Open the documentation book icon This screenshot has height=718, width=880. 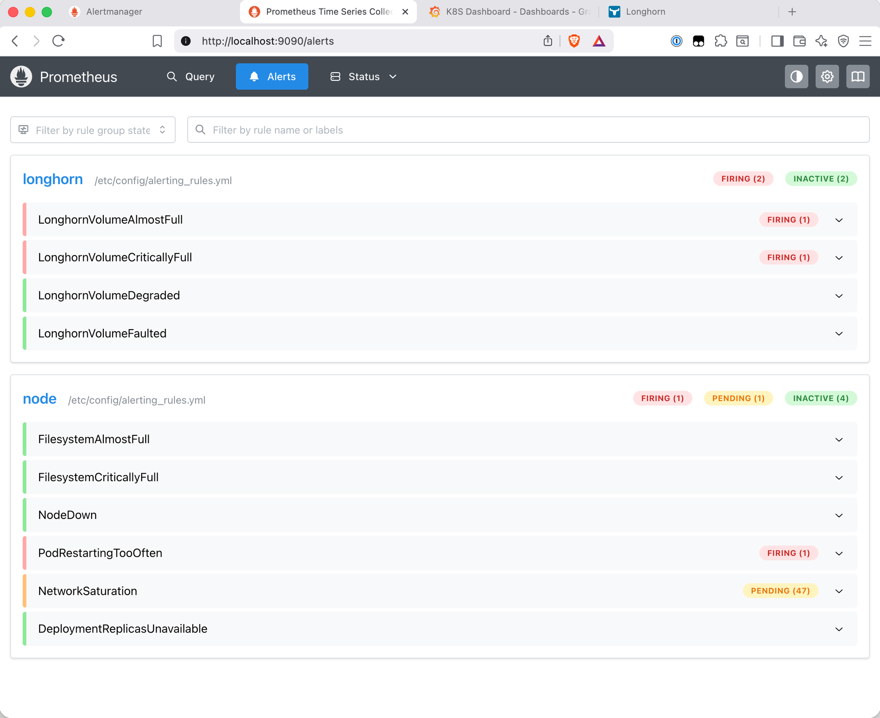coord(858,77)
